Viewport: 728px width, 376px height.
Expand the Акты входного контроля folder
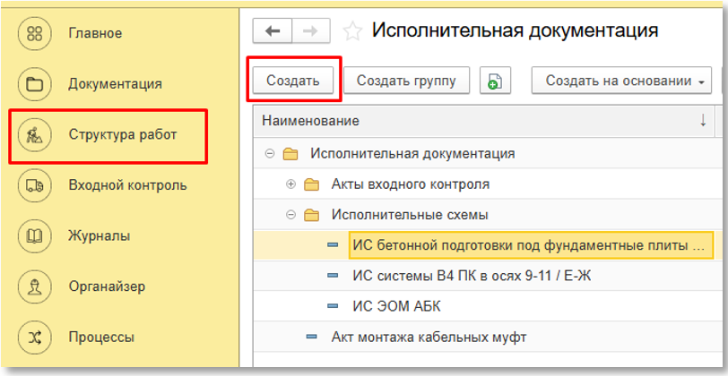pos(290,184)
